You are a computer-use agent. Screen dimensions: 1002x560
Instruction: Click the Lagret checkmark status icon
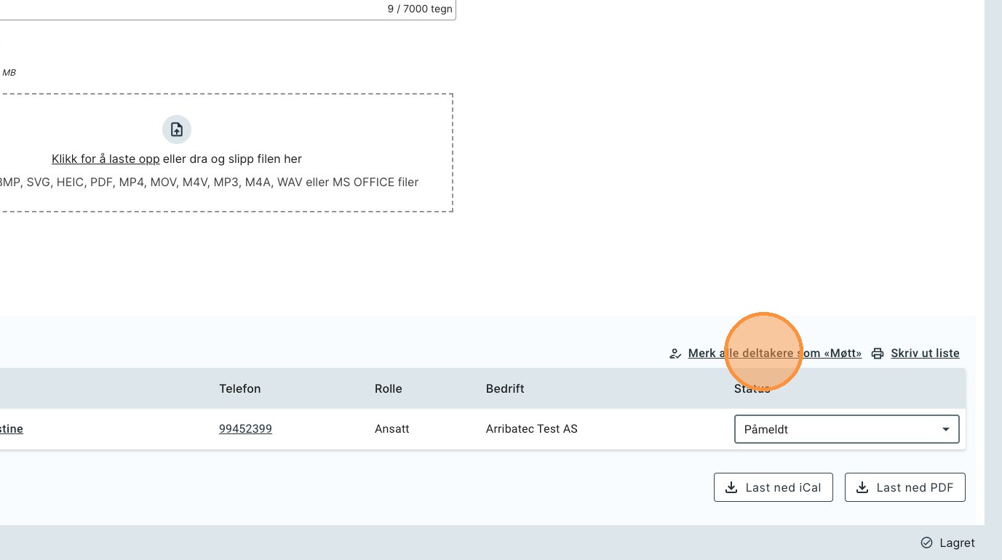926,543
